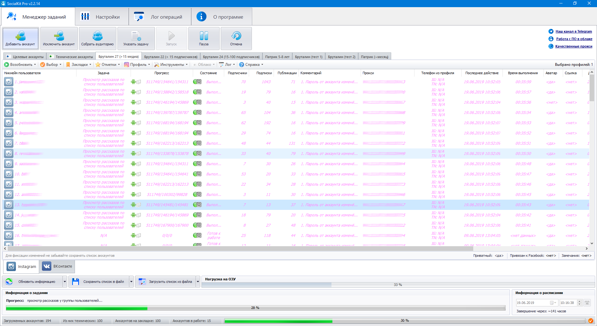Image resolution: width=597 pixels, height=326 pixels.
Task: Click Загрузить список из файла button
Action: pyautogui.click(x=165, y=282)
